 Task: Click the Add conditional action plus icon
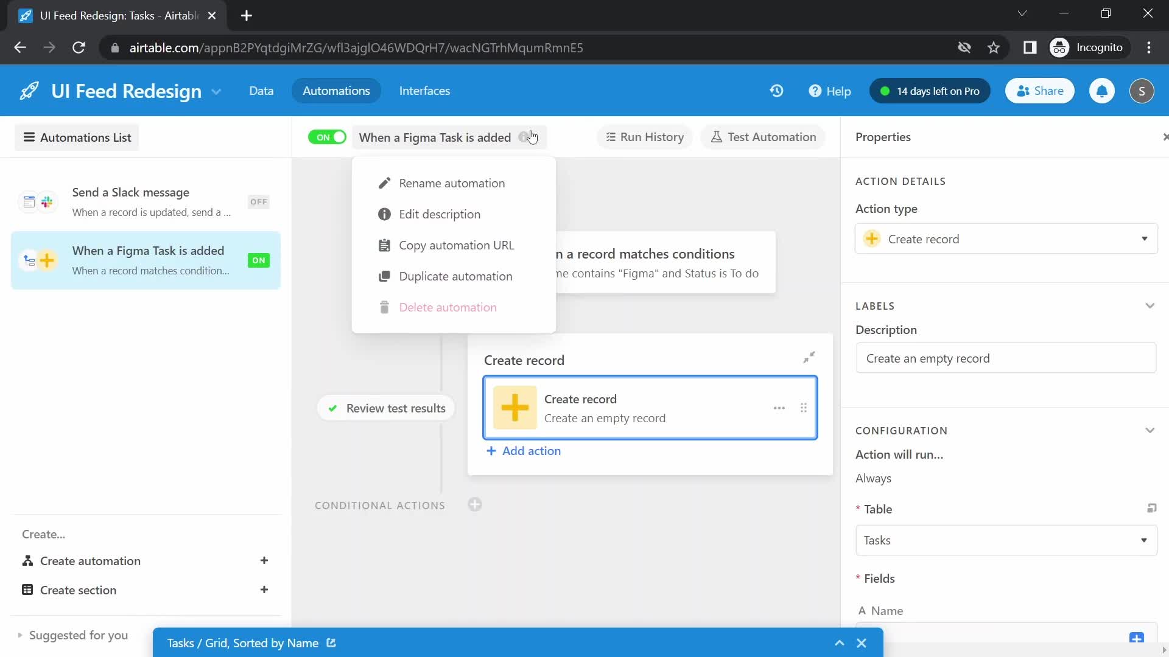point(474,504)
